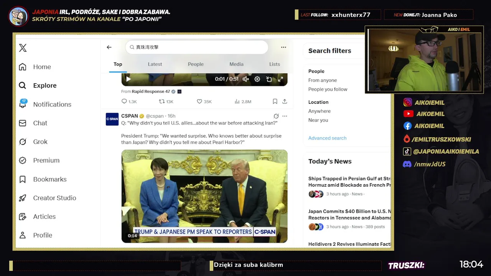Open Home from sidebar
This screenshot has height=276, width=491.
pos(35,67)
